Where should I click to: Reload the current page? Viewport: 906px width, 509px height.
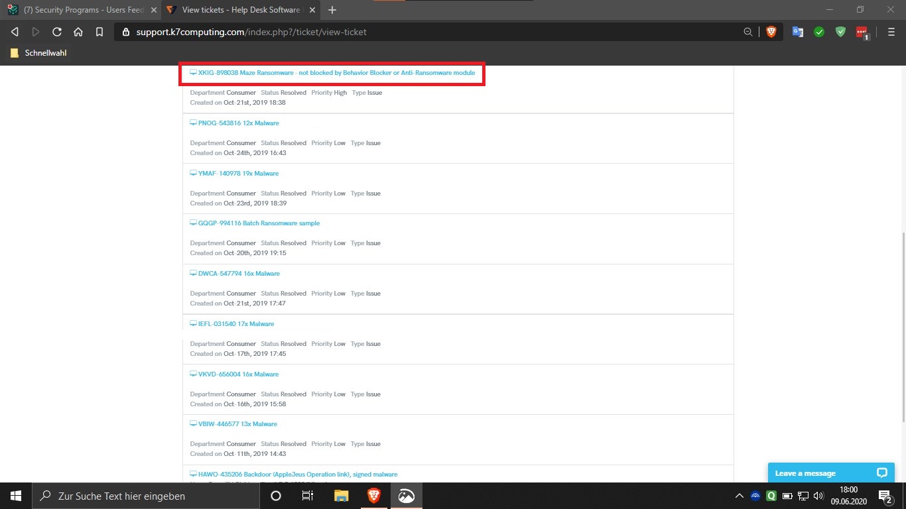click(x=57, y=32)
